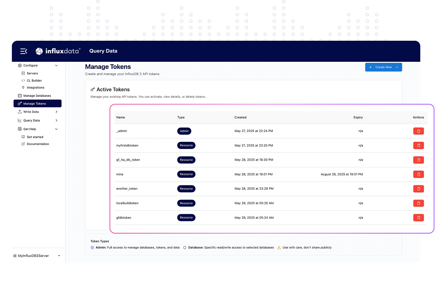Click the 'May 27, 2025 at 22:24 PM' created date
Image resolution: width=443 pixels, height=297 pixels.
coord(254,131)
